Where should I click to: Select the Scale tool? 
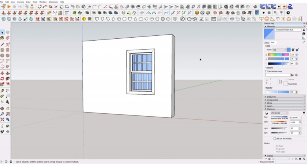pos(2,84)
